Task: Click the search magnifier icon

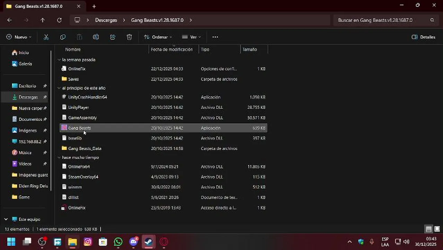Action: click(x=432, y=20)
